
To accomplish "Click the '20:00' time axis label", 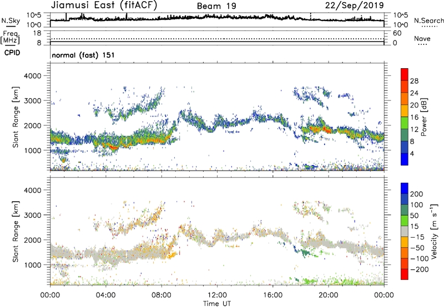I will [328, 295].
